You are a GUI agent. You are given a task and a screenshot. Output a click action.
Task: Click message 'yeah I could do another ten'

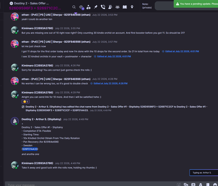(37, 19)
